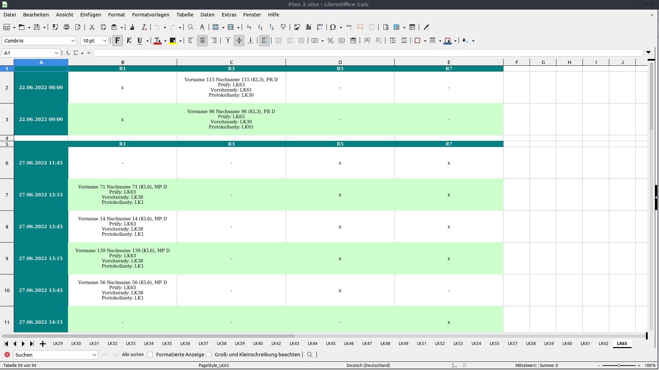Insert an image from file

click(297, 27)
